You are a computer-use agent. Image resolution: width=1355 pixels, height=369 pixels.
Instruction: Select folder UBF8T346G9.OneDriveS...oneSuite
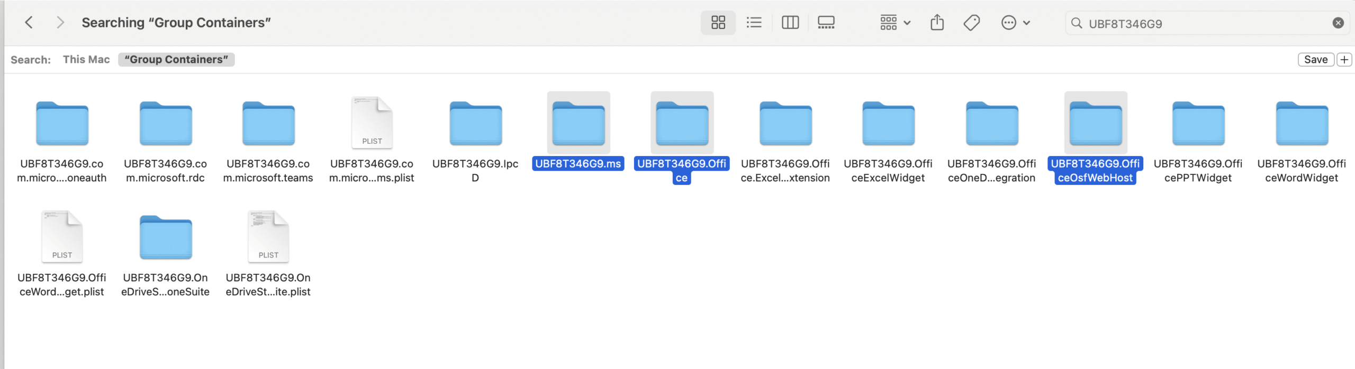point(166,237)
